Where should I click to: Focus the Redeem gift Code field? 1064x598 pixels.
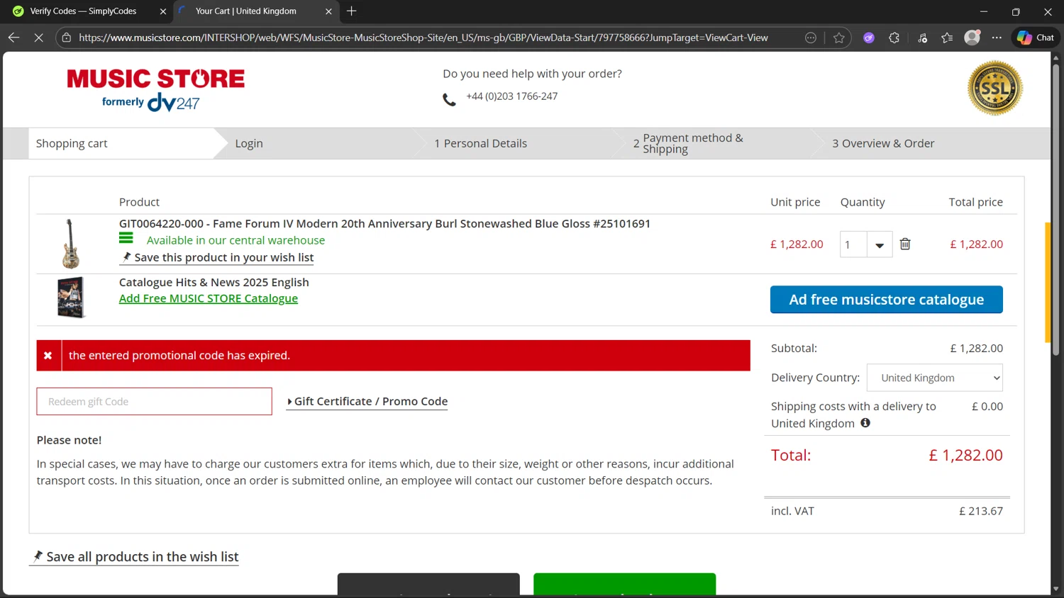tap(154, 401)
